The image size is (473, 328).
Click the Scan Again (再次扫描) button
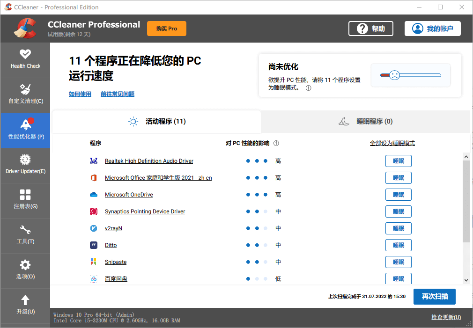coord(435,297)
